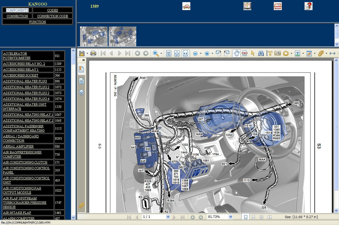Viewport: 339px width, 225px height.
Task: Open the page number 1 / 1 dropdown
Action: 168,217
